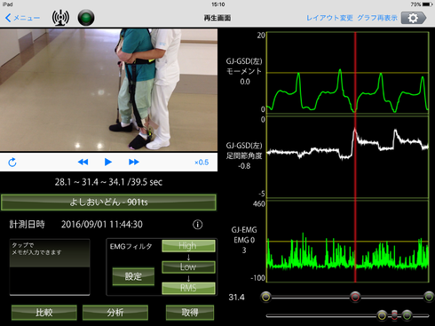This screenshot has width=435, height=326.
Task: Rewind the video playback
Action: 83,162
